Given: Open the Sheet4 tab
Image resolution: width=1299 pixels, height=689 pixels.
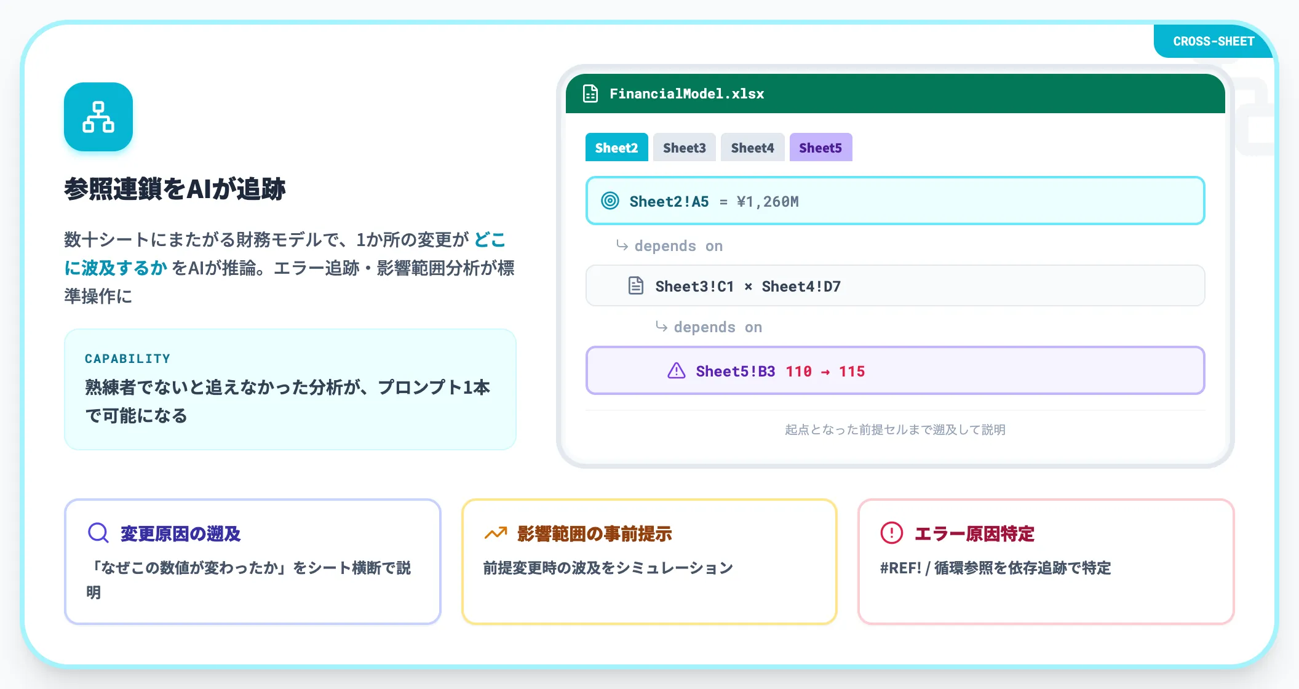Looking at the screenshot, I should pyautogui.click(x=752, y=148).
